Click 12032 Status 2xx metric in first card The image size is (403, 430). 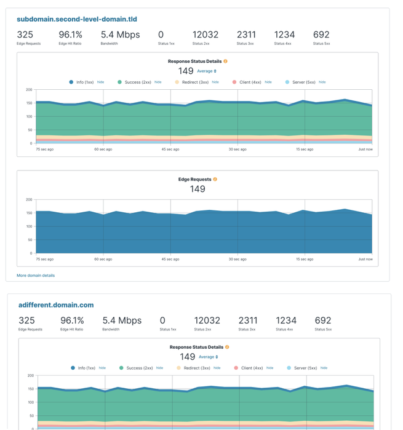205,38
